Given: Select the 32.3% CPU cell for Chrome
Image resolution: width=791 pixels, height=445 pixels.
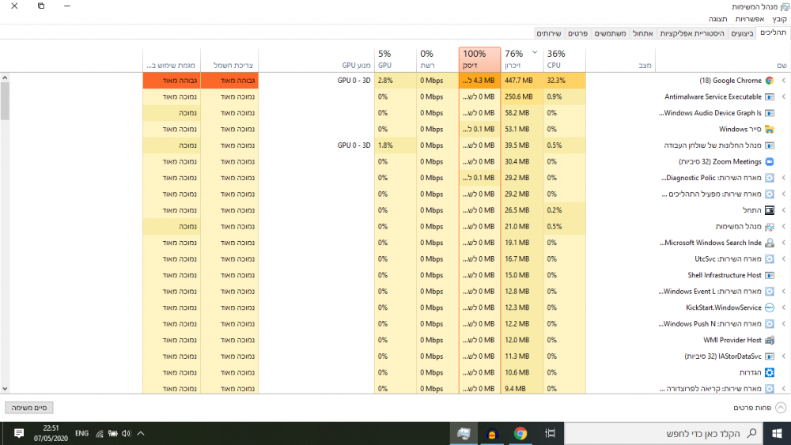Looking at the screenshot, I should tap(565, 81).
